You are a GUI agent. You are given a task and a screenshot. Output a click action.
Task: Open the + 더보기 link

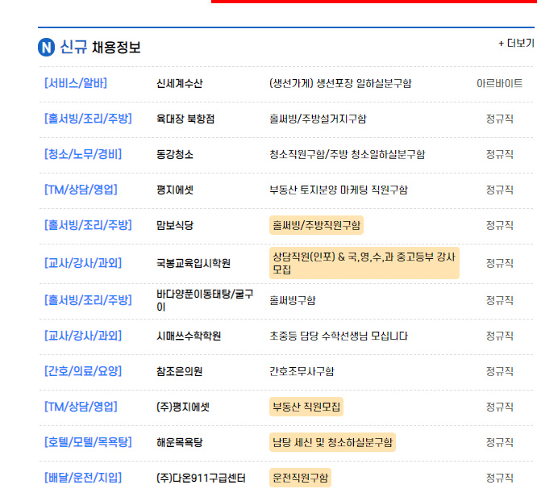516,44
